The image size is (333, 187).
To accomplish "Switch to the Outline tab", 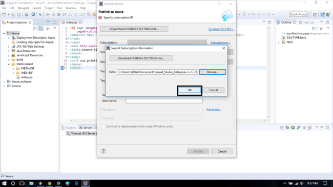I will [286, 23].
